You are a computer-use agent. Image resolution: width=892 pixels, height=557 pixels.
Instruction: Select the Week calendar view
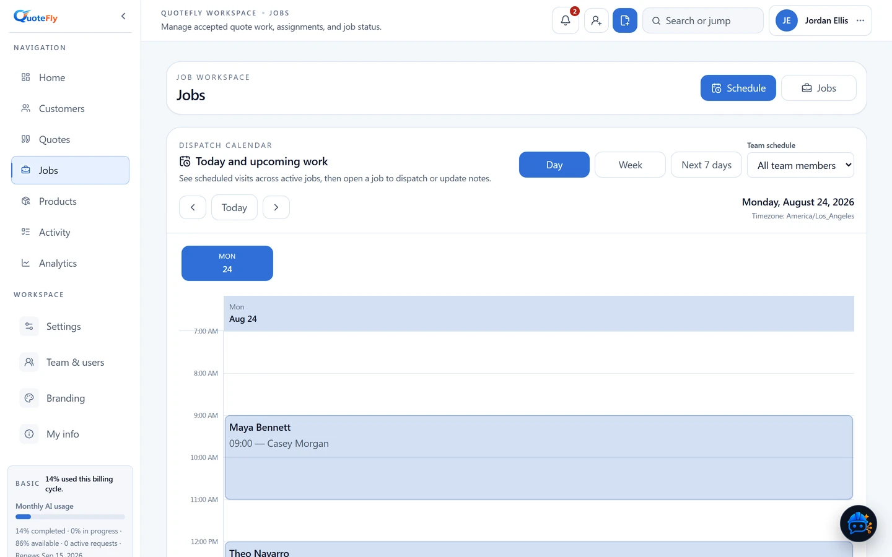pyautogui.click(x=631, y=165)
